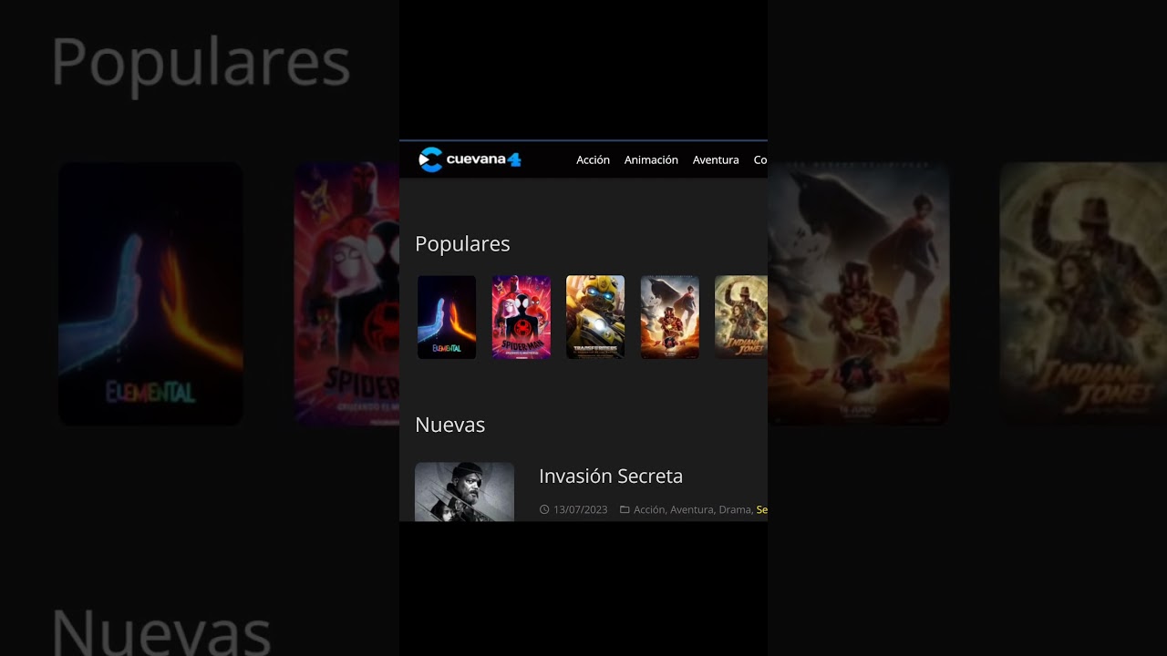Click the Nuevas section heading

(449, 425)
